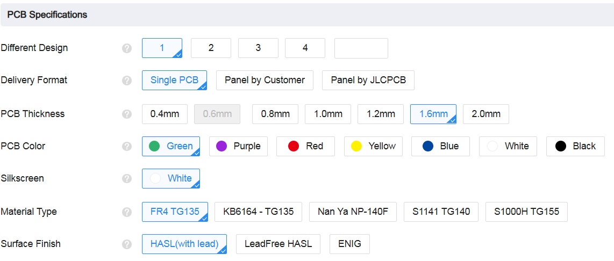
Task: Click Surface Finish help icon
Action: tap(127, 244)
